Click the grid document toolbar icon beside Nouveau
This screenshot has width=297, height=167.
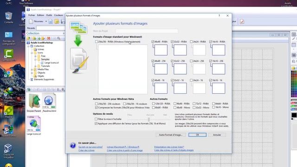[51, 21]
